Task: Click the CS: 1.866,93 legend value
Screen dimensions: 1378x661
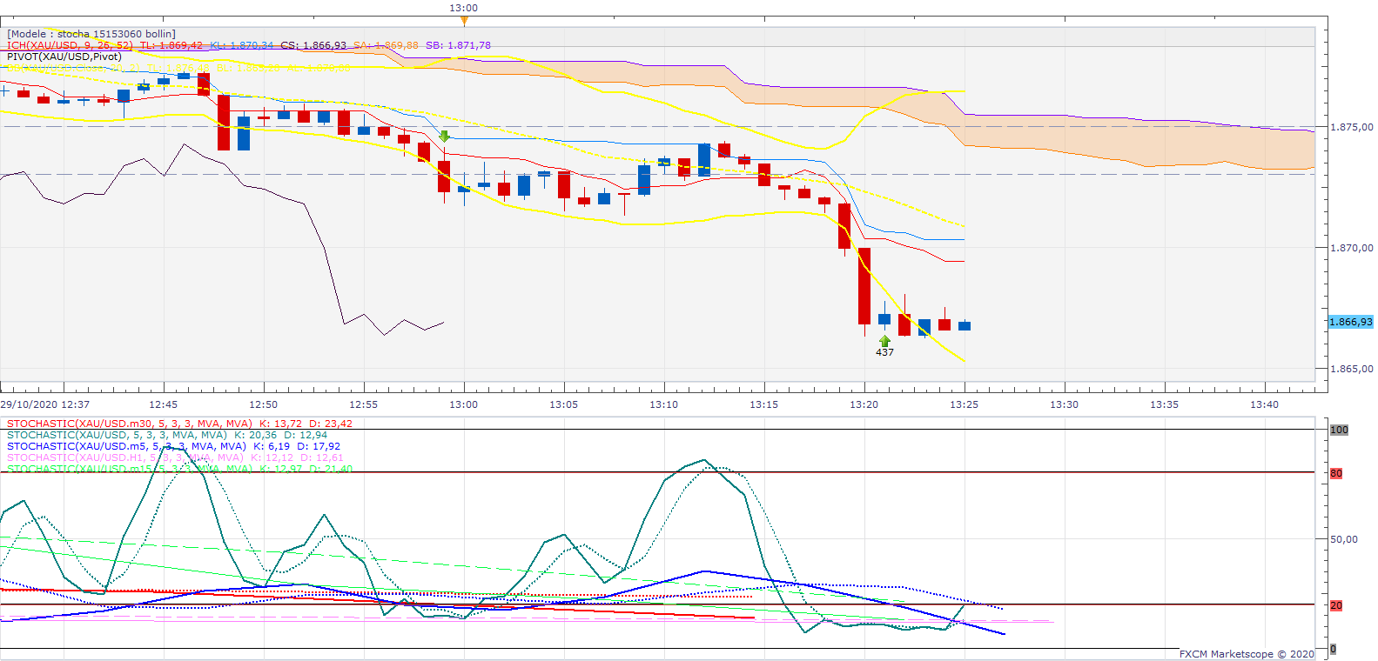Action: pos(313,45)
